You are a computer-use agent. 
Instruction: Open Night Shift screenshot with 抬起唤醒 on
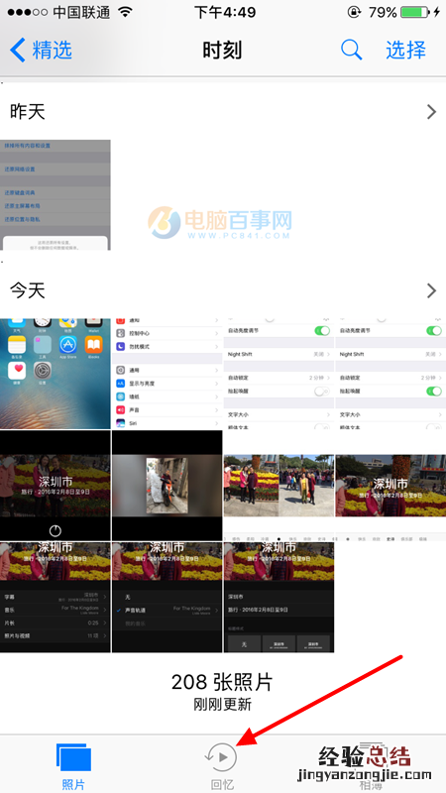click(390, 374)
